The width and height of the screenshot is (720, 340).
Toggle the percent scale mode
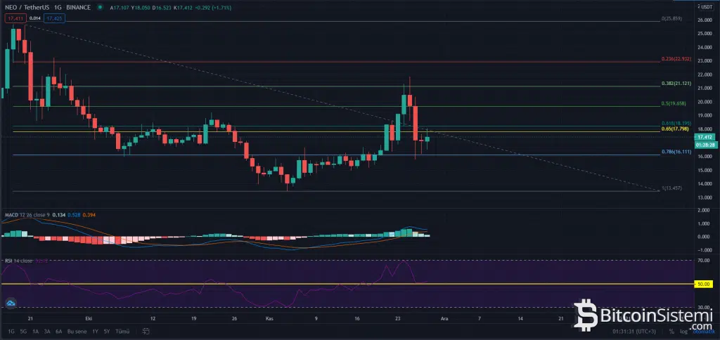point(671,332)
